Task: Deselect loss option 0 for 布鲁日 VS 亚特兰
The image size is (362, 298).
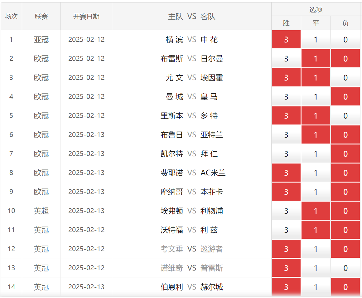Action: pyautogui.click(x=345, y=135)
